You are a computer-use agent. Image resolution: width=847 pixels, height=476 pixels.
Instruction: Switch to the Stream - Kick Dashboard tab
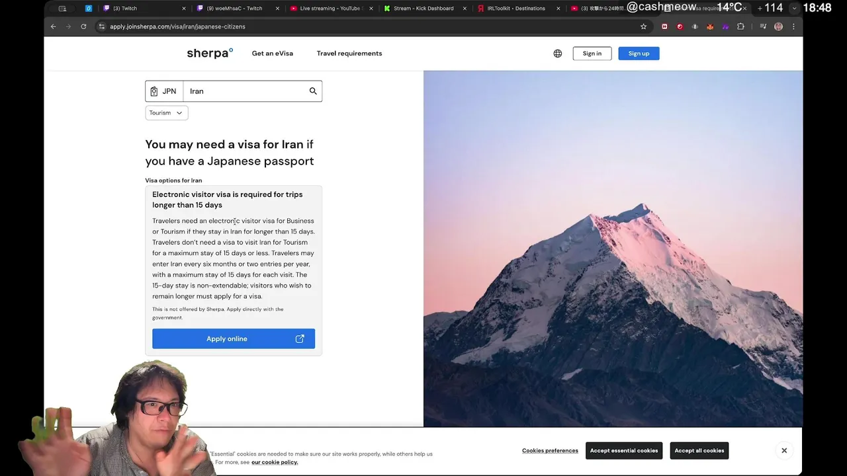tap(423, 9)
